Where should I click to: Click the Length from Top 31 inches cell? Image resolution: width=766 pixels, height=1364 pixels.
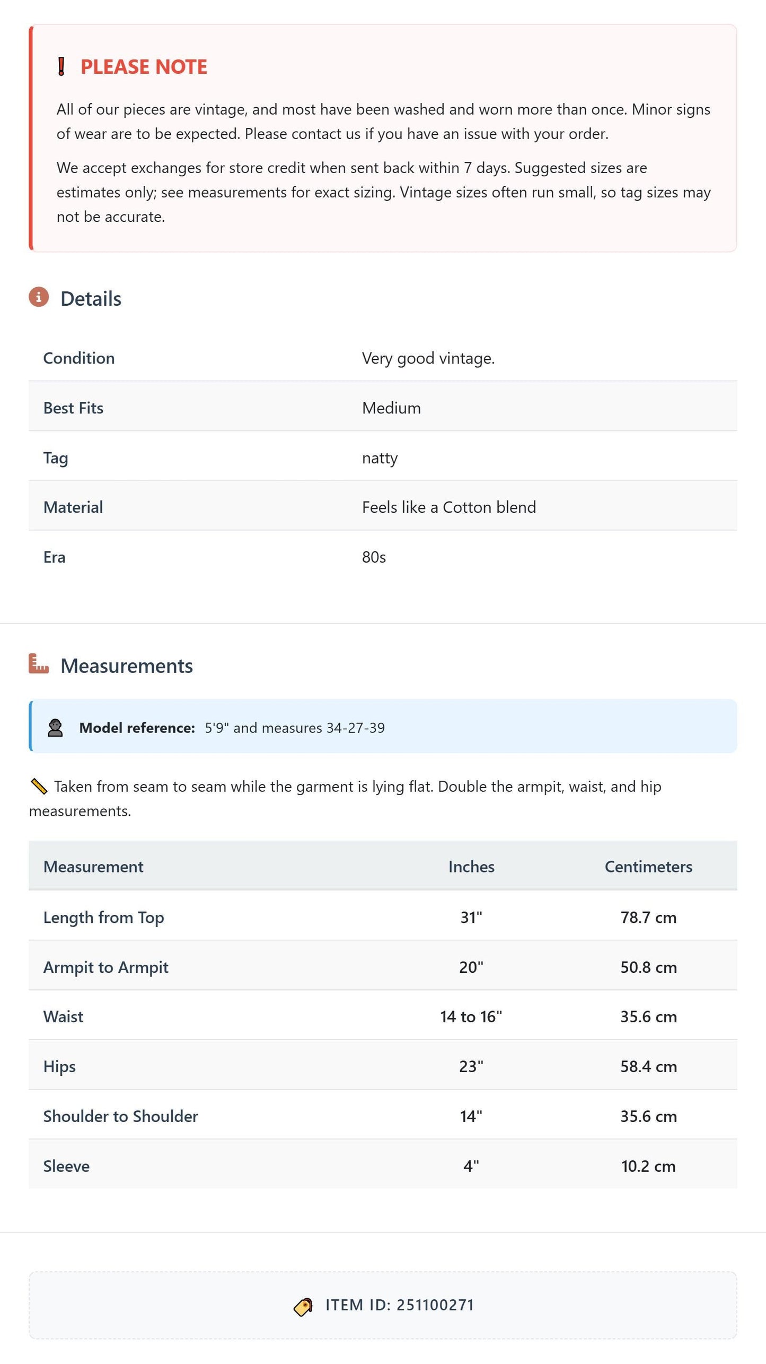471,917
